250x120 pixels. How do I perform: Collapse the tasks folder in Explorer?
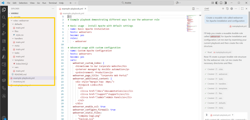point(13,53)
